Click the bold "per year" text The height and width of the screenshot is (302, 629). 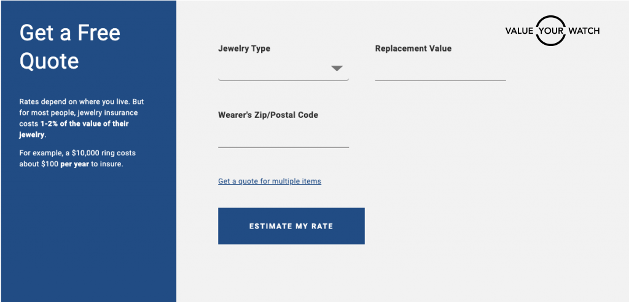[74, 164]
